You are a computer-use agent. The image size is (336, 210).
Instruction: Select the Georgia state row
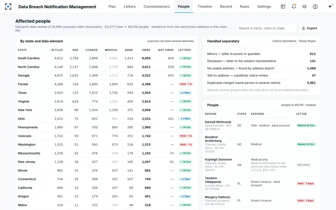click(x=107, y=76)
